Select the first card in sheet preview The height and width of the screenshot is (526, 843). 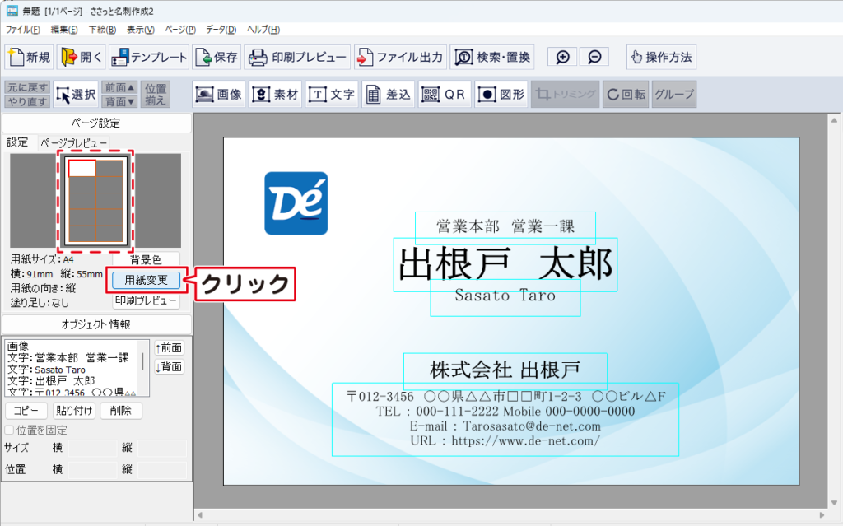[82, 169]
